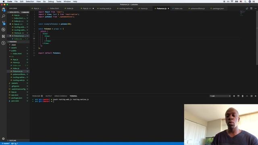258x145 pixels.
Task: Switch to the index.html editor tab
Action: [x=54, y=8]
